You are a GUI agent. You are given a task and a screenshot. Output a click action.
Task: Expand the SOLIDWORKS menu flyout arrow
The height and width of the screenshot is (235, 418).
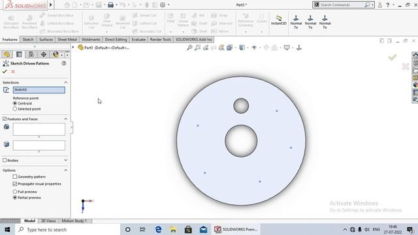pos(51,5)
